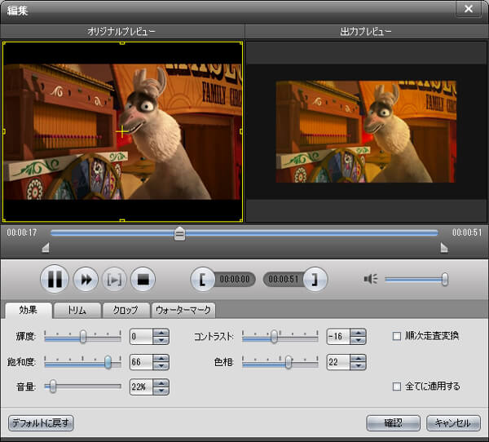Click the コントラスト value field showing -16

[338, 337]
